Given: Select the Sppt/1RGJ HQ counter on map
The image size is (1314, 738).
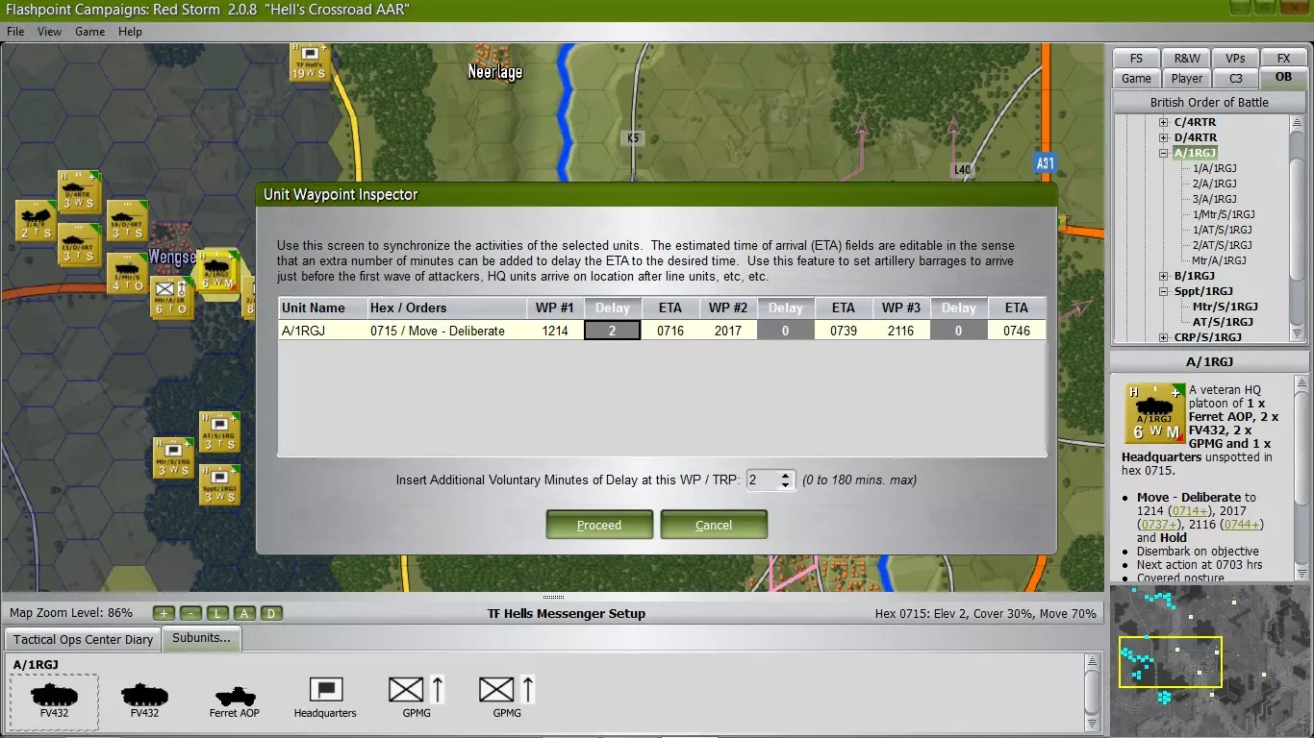Looking at the screenshot, I should [219, 484].
